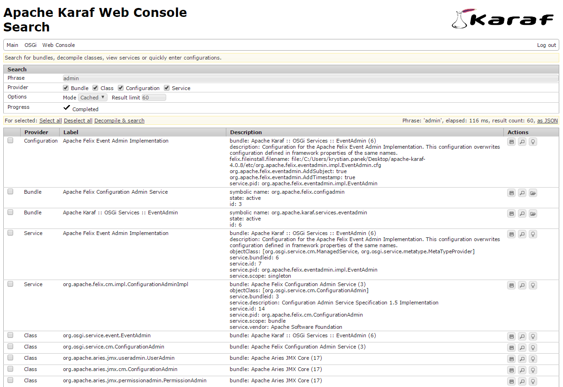Click the Completed progress status text

point(85,109)
